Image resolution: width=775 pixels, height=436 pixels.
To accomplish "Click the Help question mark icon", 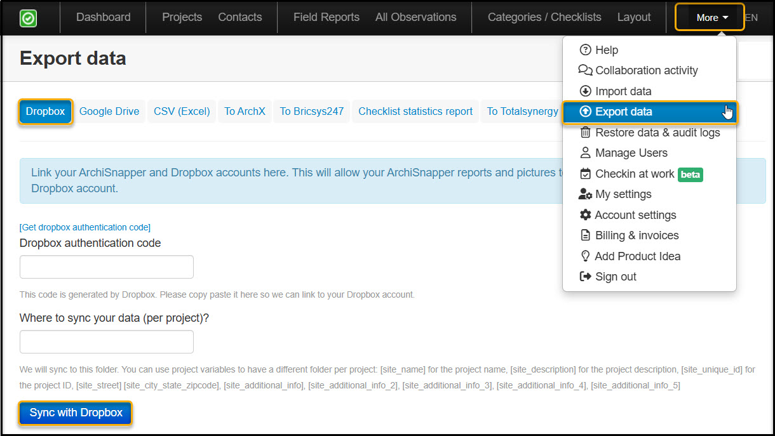I will coord(586,50).
